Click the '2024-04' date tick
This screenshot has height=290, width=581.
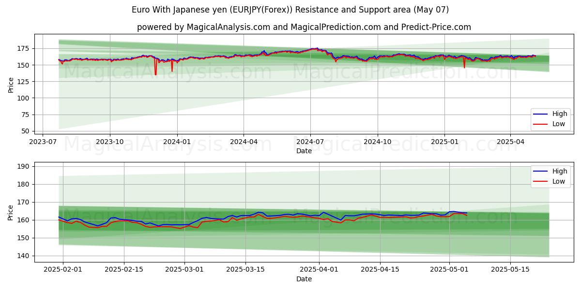[244, 142]
